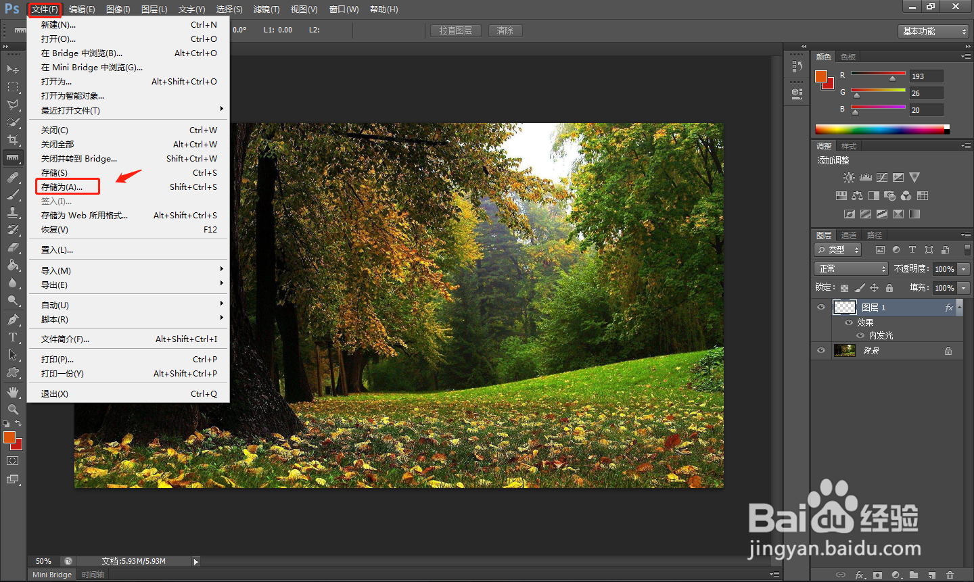Image resolution: width=974 pixels, height=582 pixels.
Task: Switch to the 样式 tab
Action: tap(849, 146)
